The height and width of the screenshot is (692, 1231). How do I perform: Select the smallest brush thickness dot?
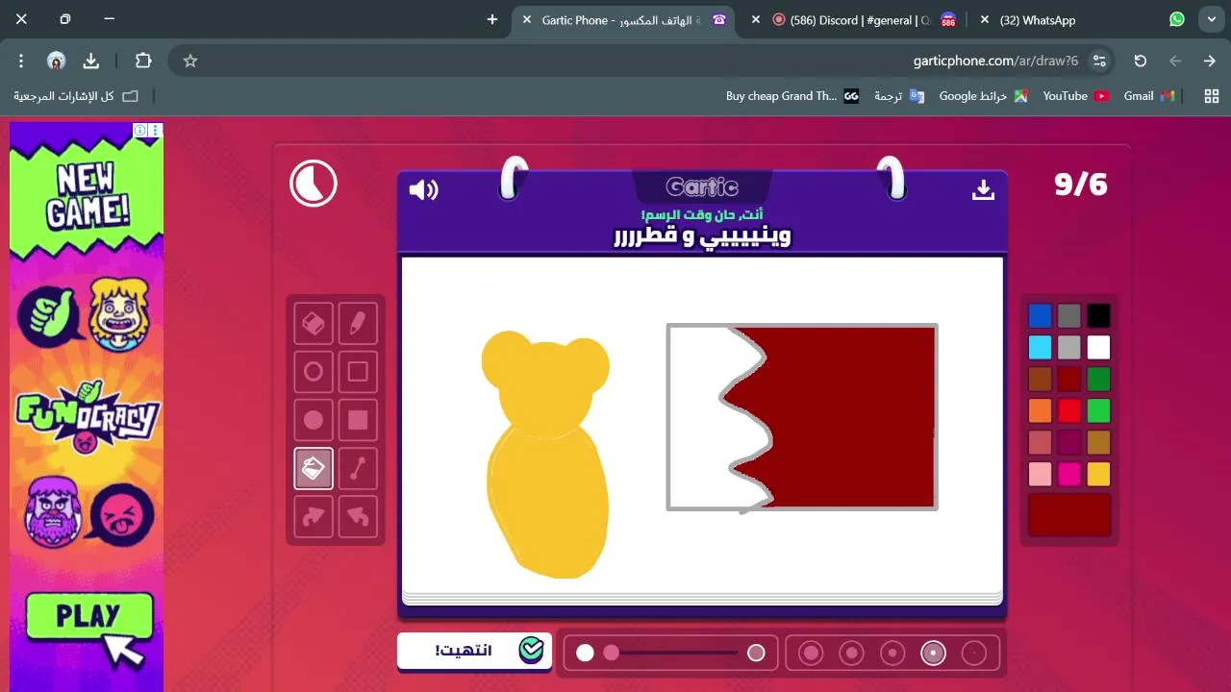(974, 654)
